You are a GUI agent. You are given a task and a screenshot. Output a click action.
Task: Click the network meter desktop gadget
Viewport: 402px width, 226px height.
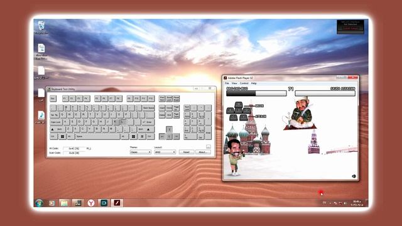[350, 27]
